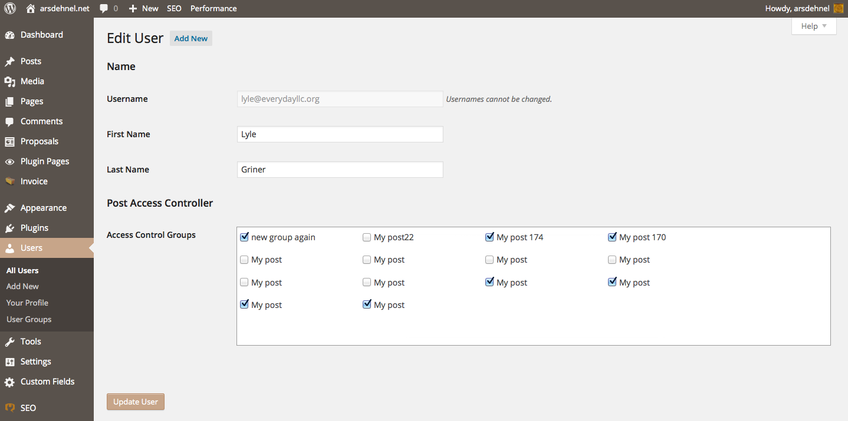Click the First Name input field
The width and height of the screenshot is (848, 421).
click(x=340, y=134)
